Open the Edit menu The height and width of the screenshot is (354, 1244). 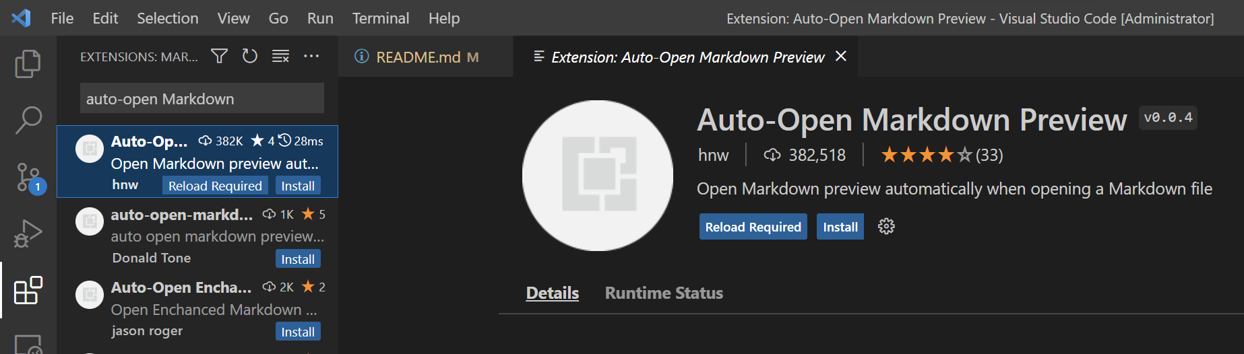point(105,18)
